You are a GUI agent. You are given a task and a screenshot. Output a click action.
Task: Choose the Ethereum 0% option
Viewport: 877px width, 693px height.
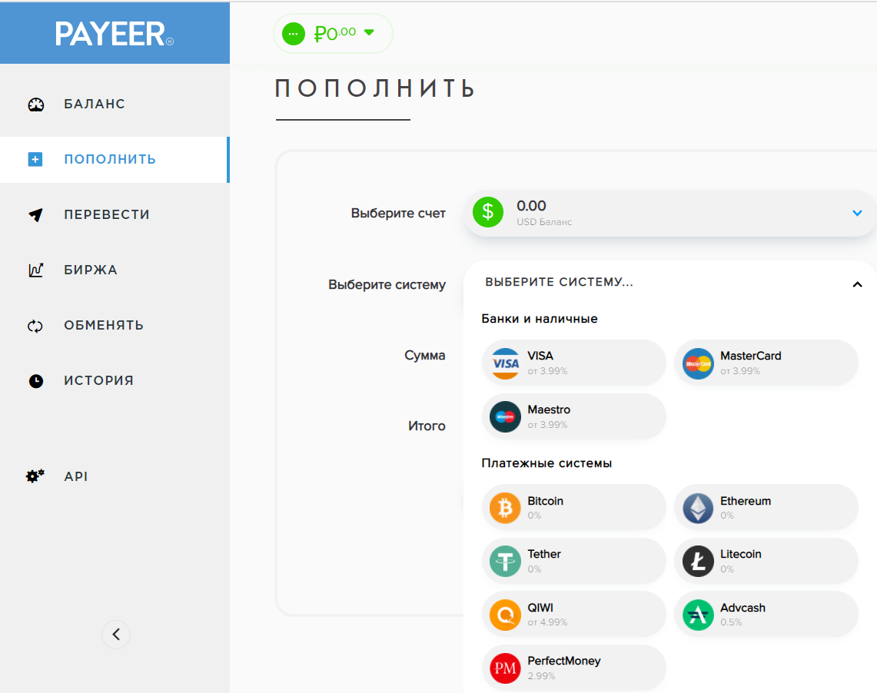[x=766, y=508]
